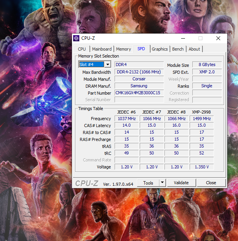
Task: Click the version text Ver. 1.97.0.x64
Action: coord(118,184)
